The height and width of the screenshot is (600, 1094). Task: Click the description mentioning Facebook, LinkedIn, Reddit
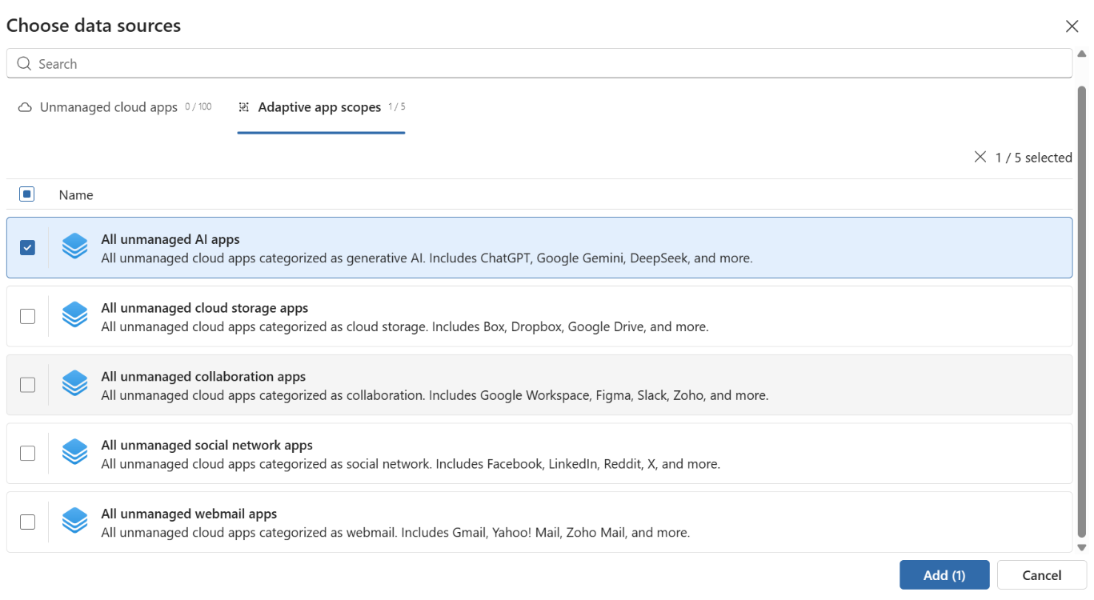(411, 464)
